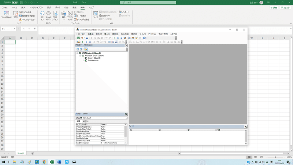Collapse VBAProject (Book1) tree node

77,53
